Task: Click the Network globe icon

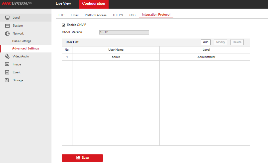Action: tap(7, 34)
